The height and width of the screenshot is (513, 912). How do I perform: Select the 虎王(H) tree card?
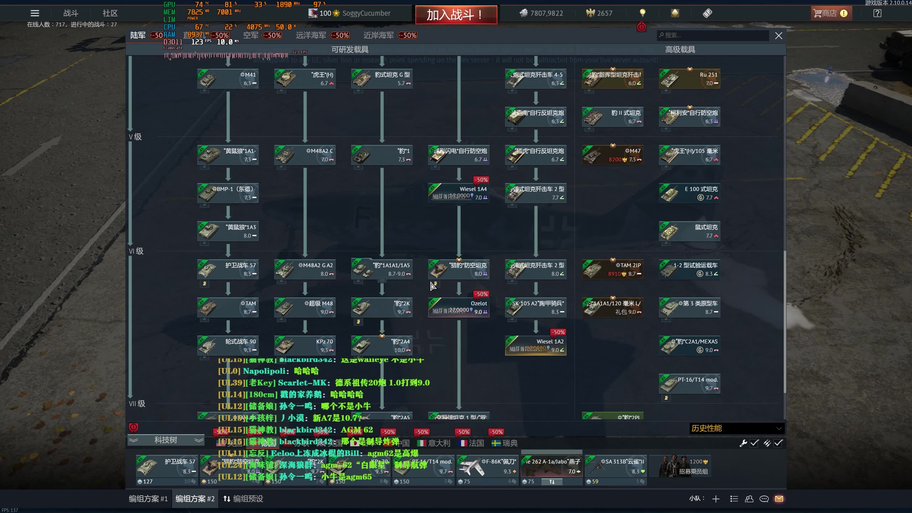click(305, 79)
